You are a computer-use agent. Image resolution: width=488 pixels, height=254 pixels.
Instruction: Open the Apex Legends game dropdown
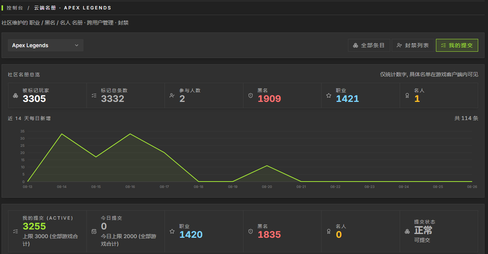[46, 45]
